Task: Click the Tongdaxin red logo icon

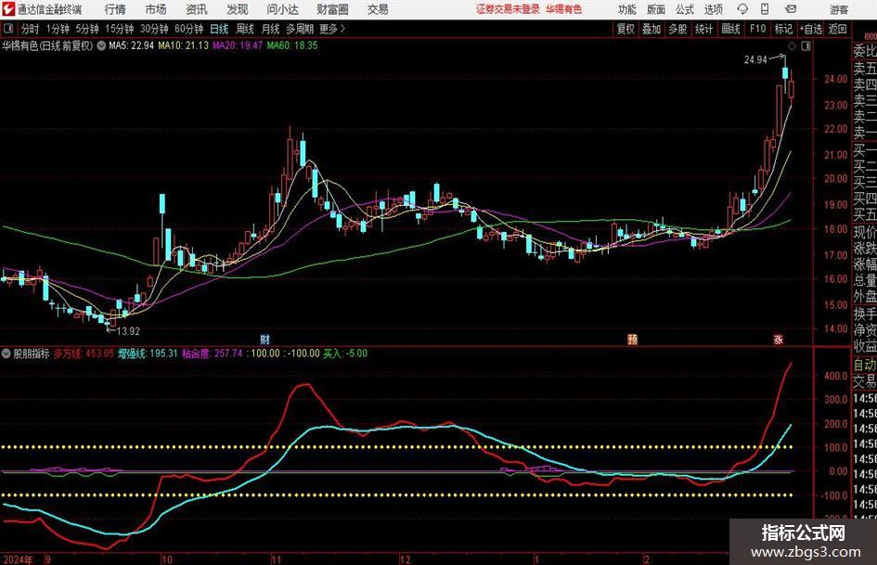Action: tap(8, 9)
